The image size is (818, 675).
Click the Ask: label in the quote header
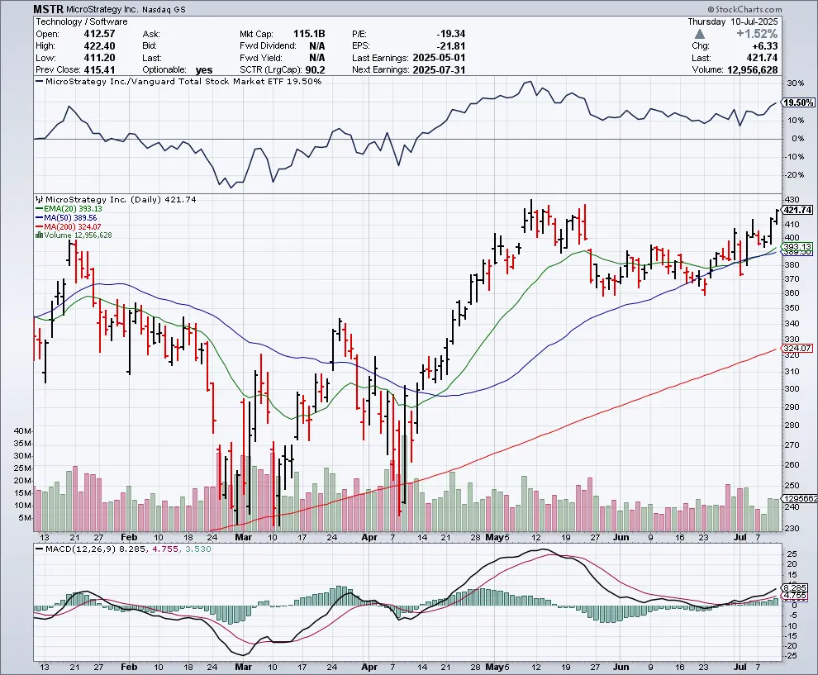[151, 34]
